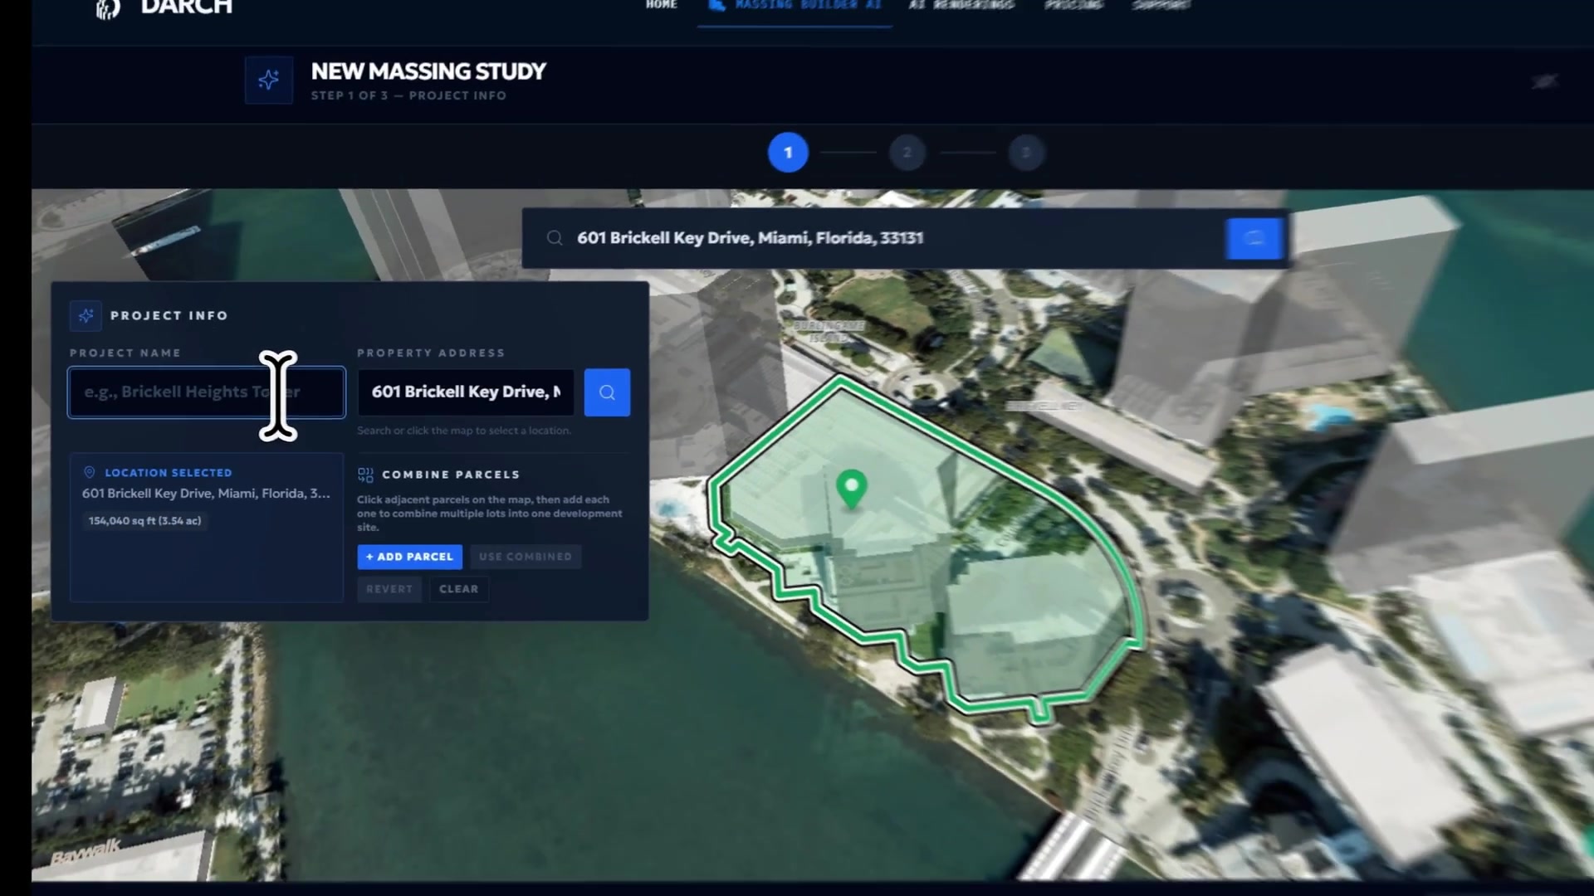The height and width of the screenshot is (896, 1594).
Task: Click the DARCH logo
Action: coord(164,7)
